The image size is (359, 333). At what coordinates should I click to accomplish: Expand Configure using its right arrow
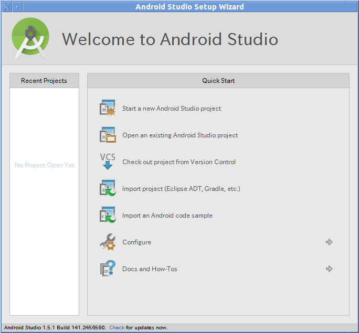click(329, 242)
